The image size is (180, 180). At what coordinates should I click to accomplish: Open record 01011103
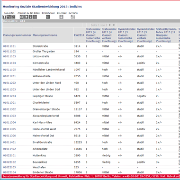(x=9, y=56)
